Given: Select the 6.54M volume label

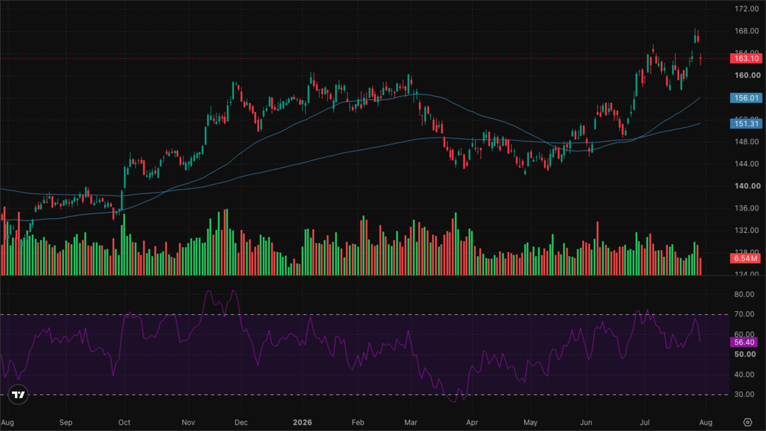Looking at the screenshot, I should click(x=745, y=258).
